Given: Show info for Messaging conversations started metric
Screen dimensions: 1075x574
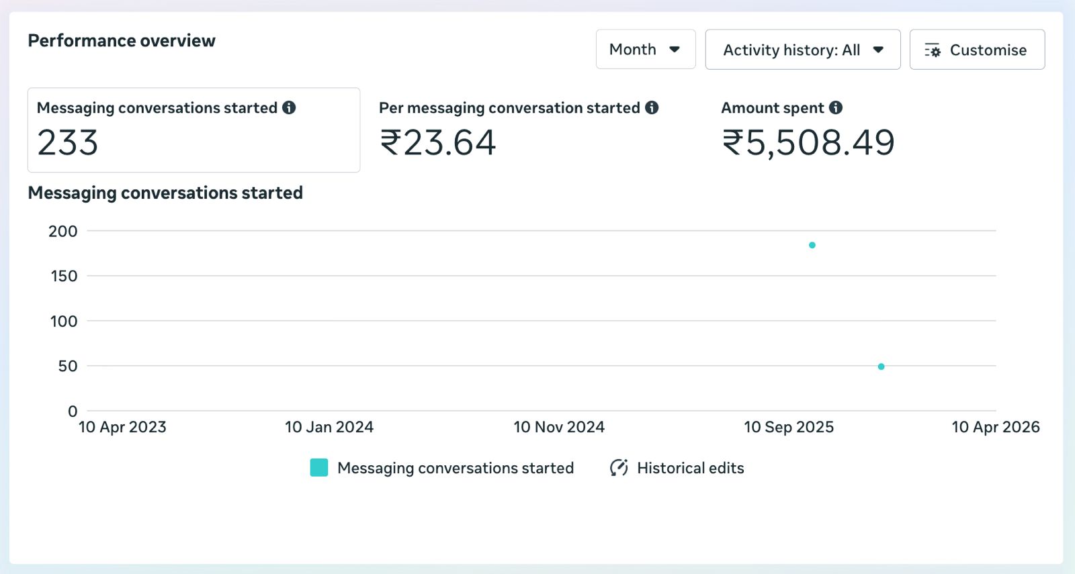Looking at the screenshot, I should click(289, 107).
